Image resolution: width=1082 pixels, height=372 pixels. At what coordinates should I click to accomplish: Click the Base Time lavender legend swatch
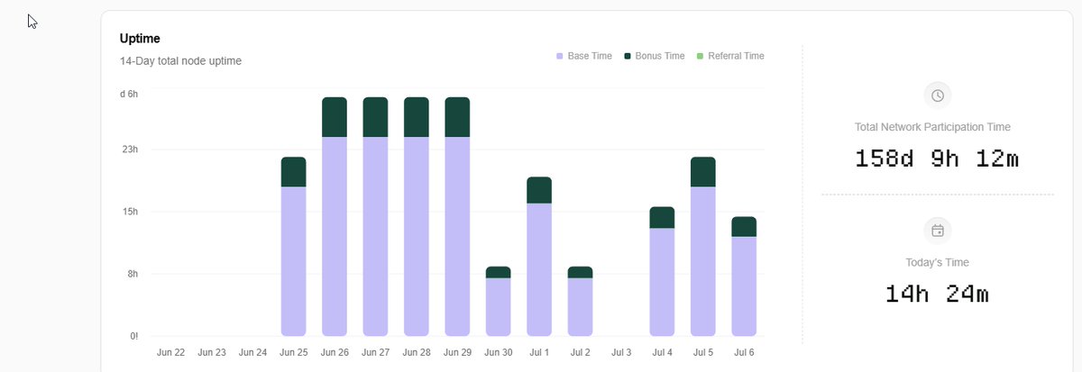[x=560, y=56]
